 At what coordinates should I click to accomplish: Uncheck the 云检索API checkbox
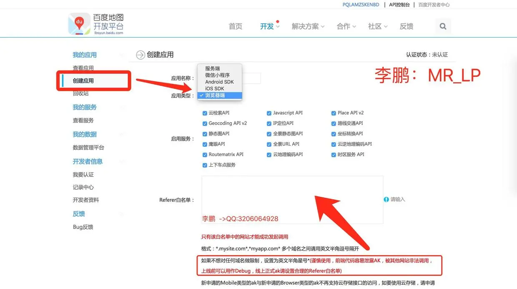[205, 113]
